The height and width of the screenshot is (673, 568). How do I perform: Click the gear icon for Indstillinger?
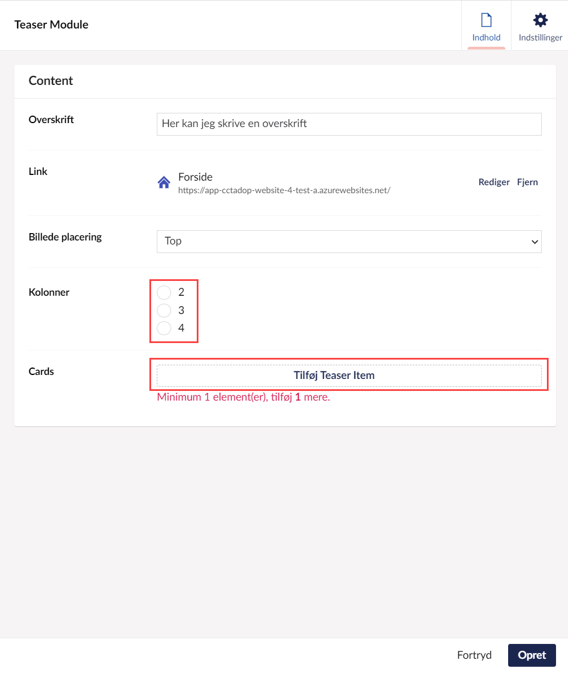[540, 21]
